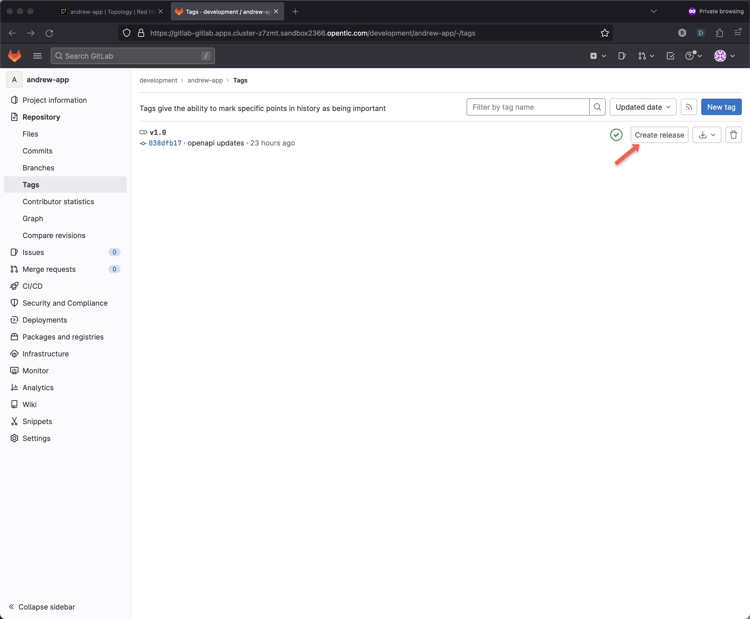
Task: Open commit link 038dfb17
Action: (x=165, y=143)
